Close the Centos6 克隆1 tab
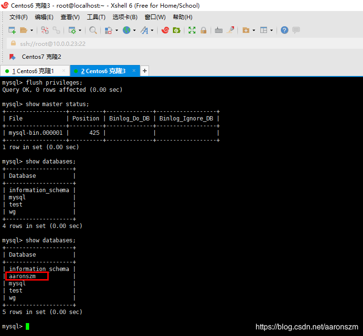The image size is (363, 336). coord(64,70)
